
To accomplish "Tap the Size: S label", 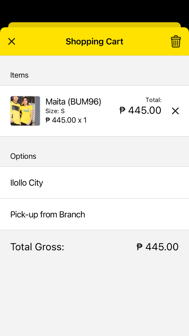I will coord(55,111).
